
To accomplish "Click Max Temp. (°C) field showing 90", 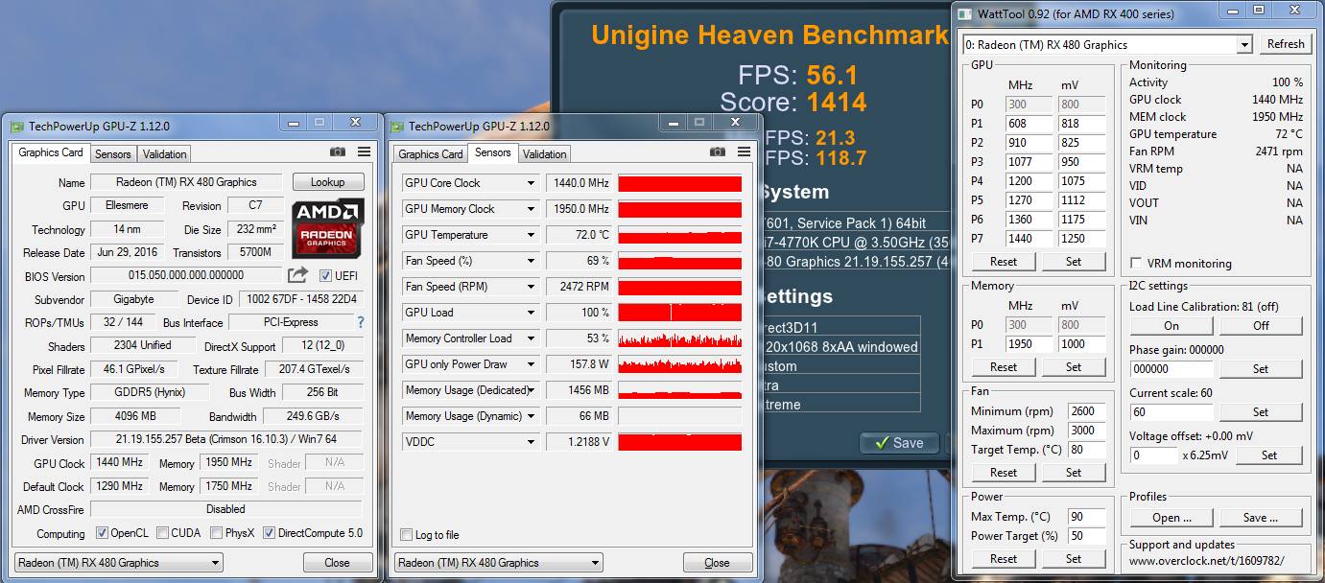I will click(1088, 516).
